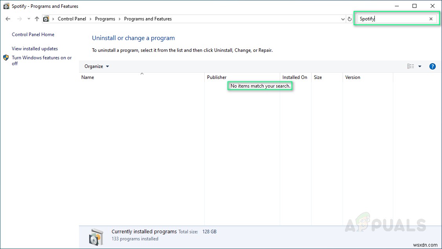Select Programs in the breadcrumb path
This screenshot has width=442, height=249.
point(105,18)
